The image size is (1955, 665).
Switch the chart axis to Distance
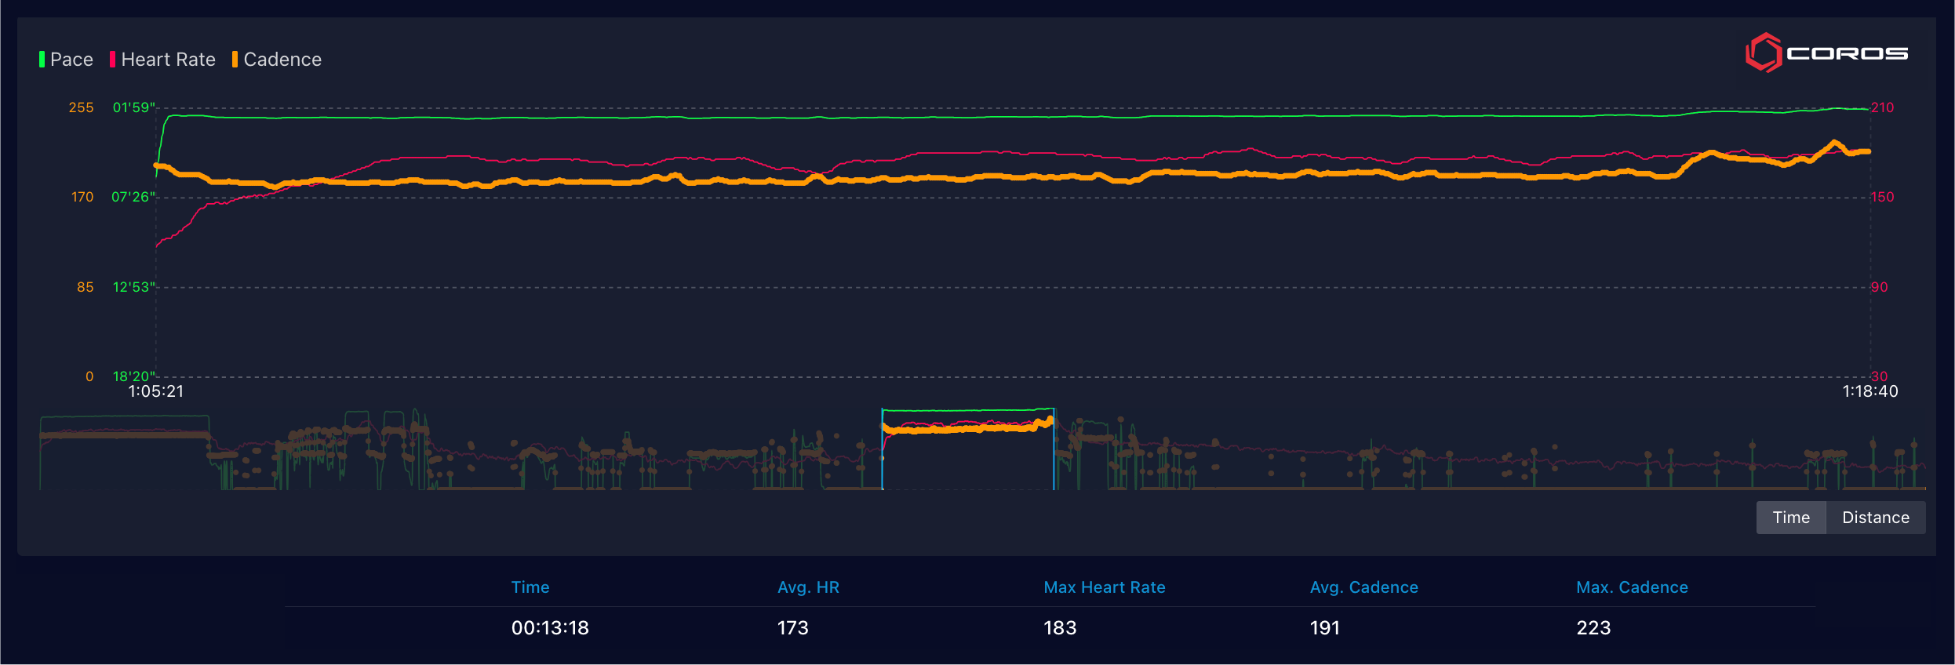(x=1875, y=518)
